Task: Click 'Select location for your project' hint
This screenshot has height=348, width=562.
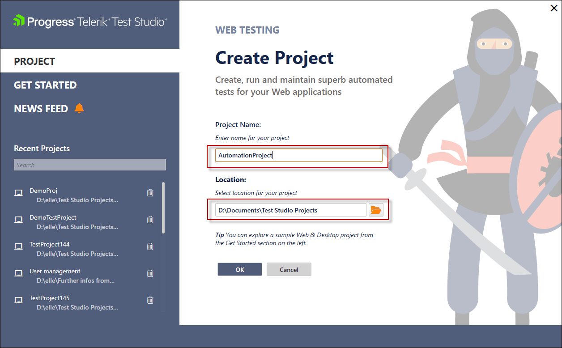Action: tap(256, 193)
